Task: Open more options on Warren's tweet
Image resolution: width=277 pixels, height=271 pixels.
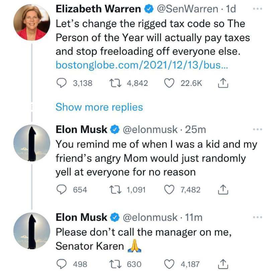Action: coord(258,9)
